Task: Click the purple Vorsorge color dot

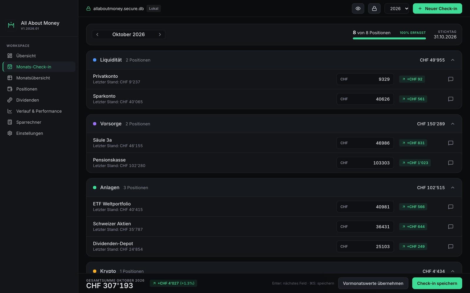Action: click(95, 124)
